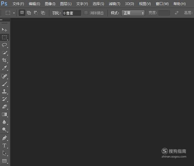Select the Spot Healing Brush tool
The width and height of the screenshot is (194, 166).
(x=5, y=76)
